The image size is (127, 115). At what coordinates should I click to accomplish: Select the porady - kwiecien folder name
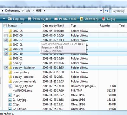coord(24,68)
